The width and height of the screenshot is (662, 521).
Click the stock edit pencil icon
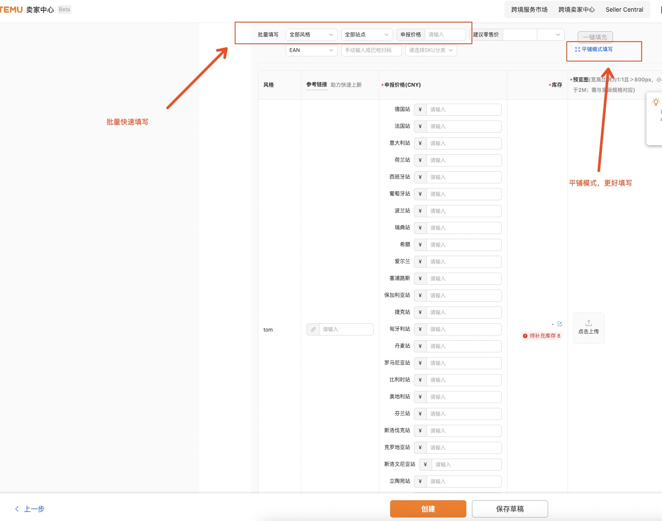coord(560,324)
